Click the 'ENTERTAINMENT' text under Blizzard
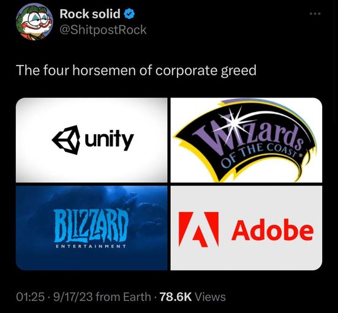338x313 pixels. point(91,246)
